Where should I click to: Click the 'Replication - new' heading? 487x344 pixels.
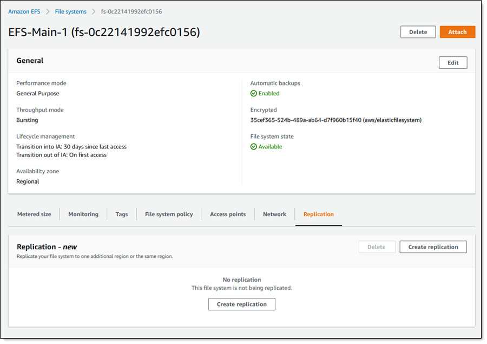pos(47,247)
